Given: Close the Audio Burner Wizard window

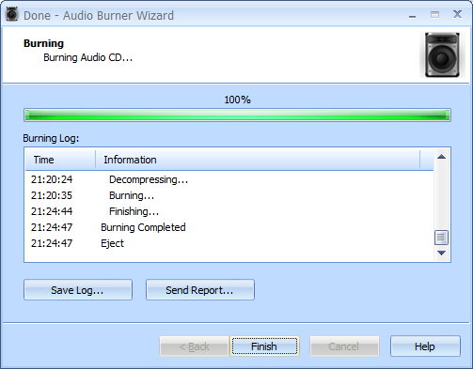Looking at the screenshot, I should pos(457,14).
